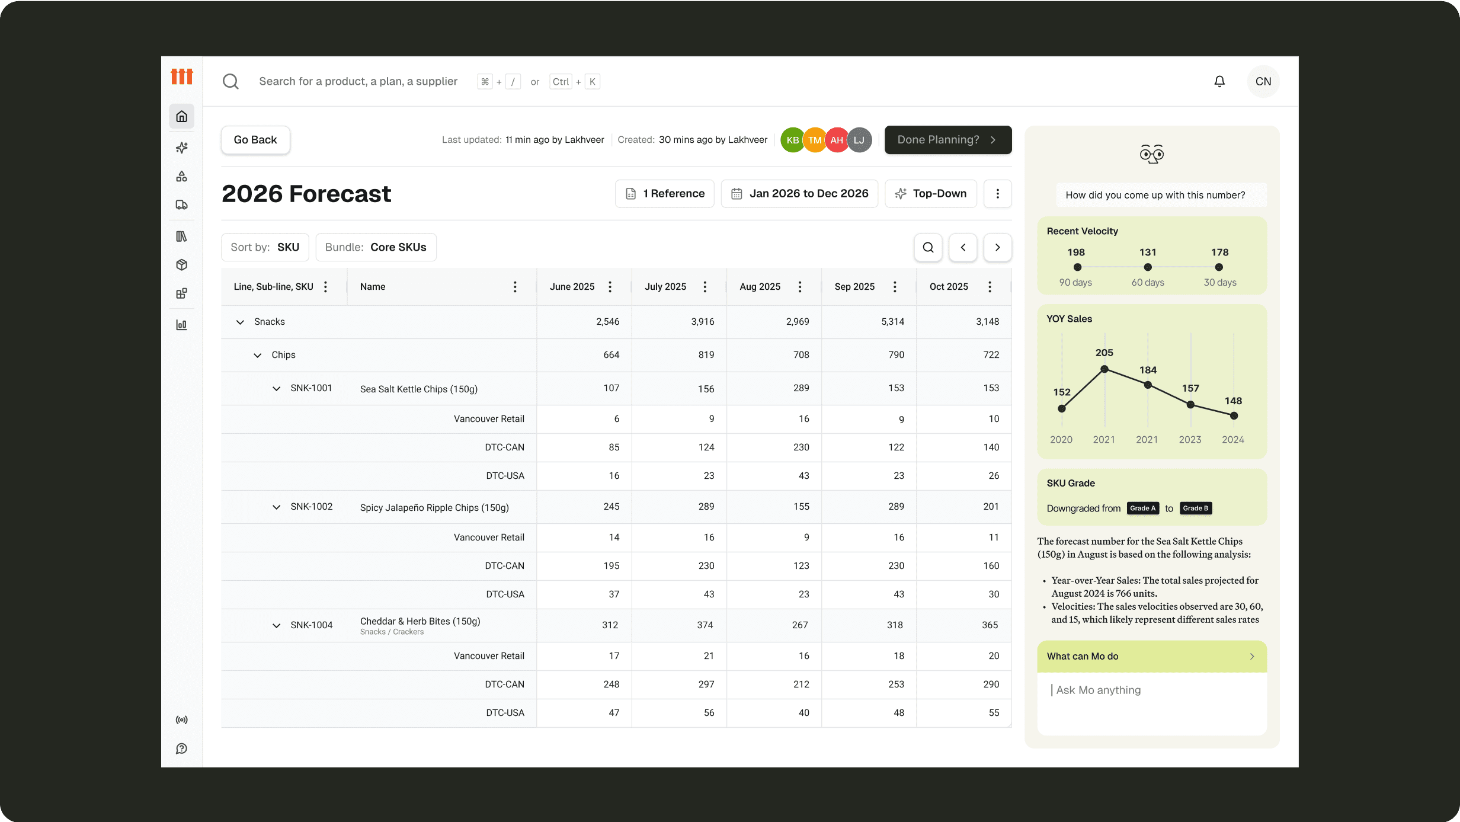Click the home icon in sidebar
This screenshot has height=822, width=1460.
[182, 116]
